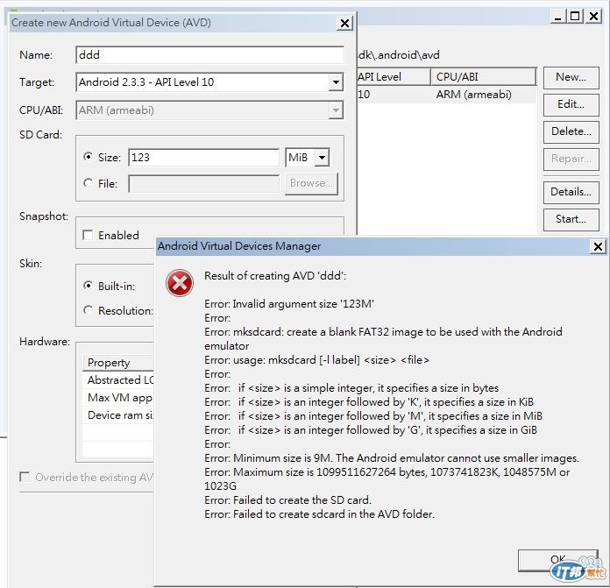
Task: Click OK in the error dialog
Action: [x=557, y=560]
